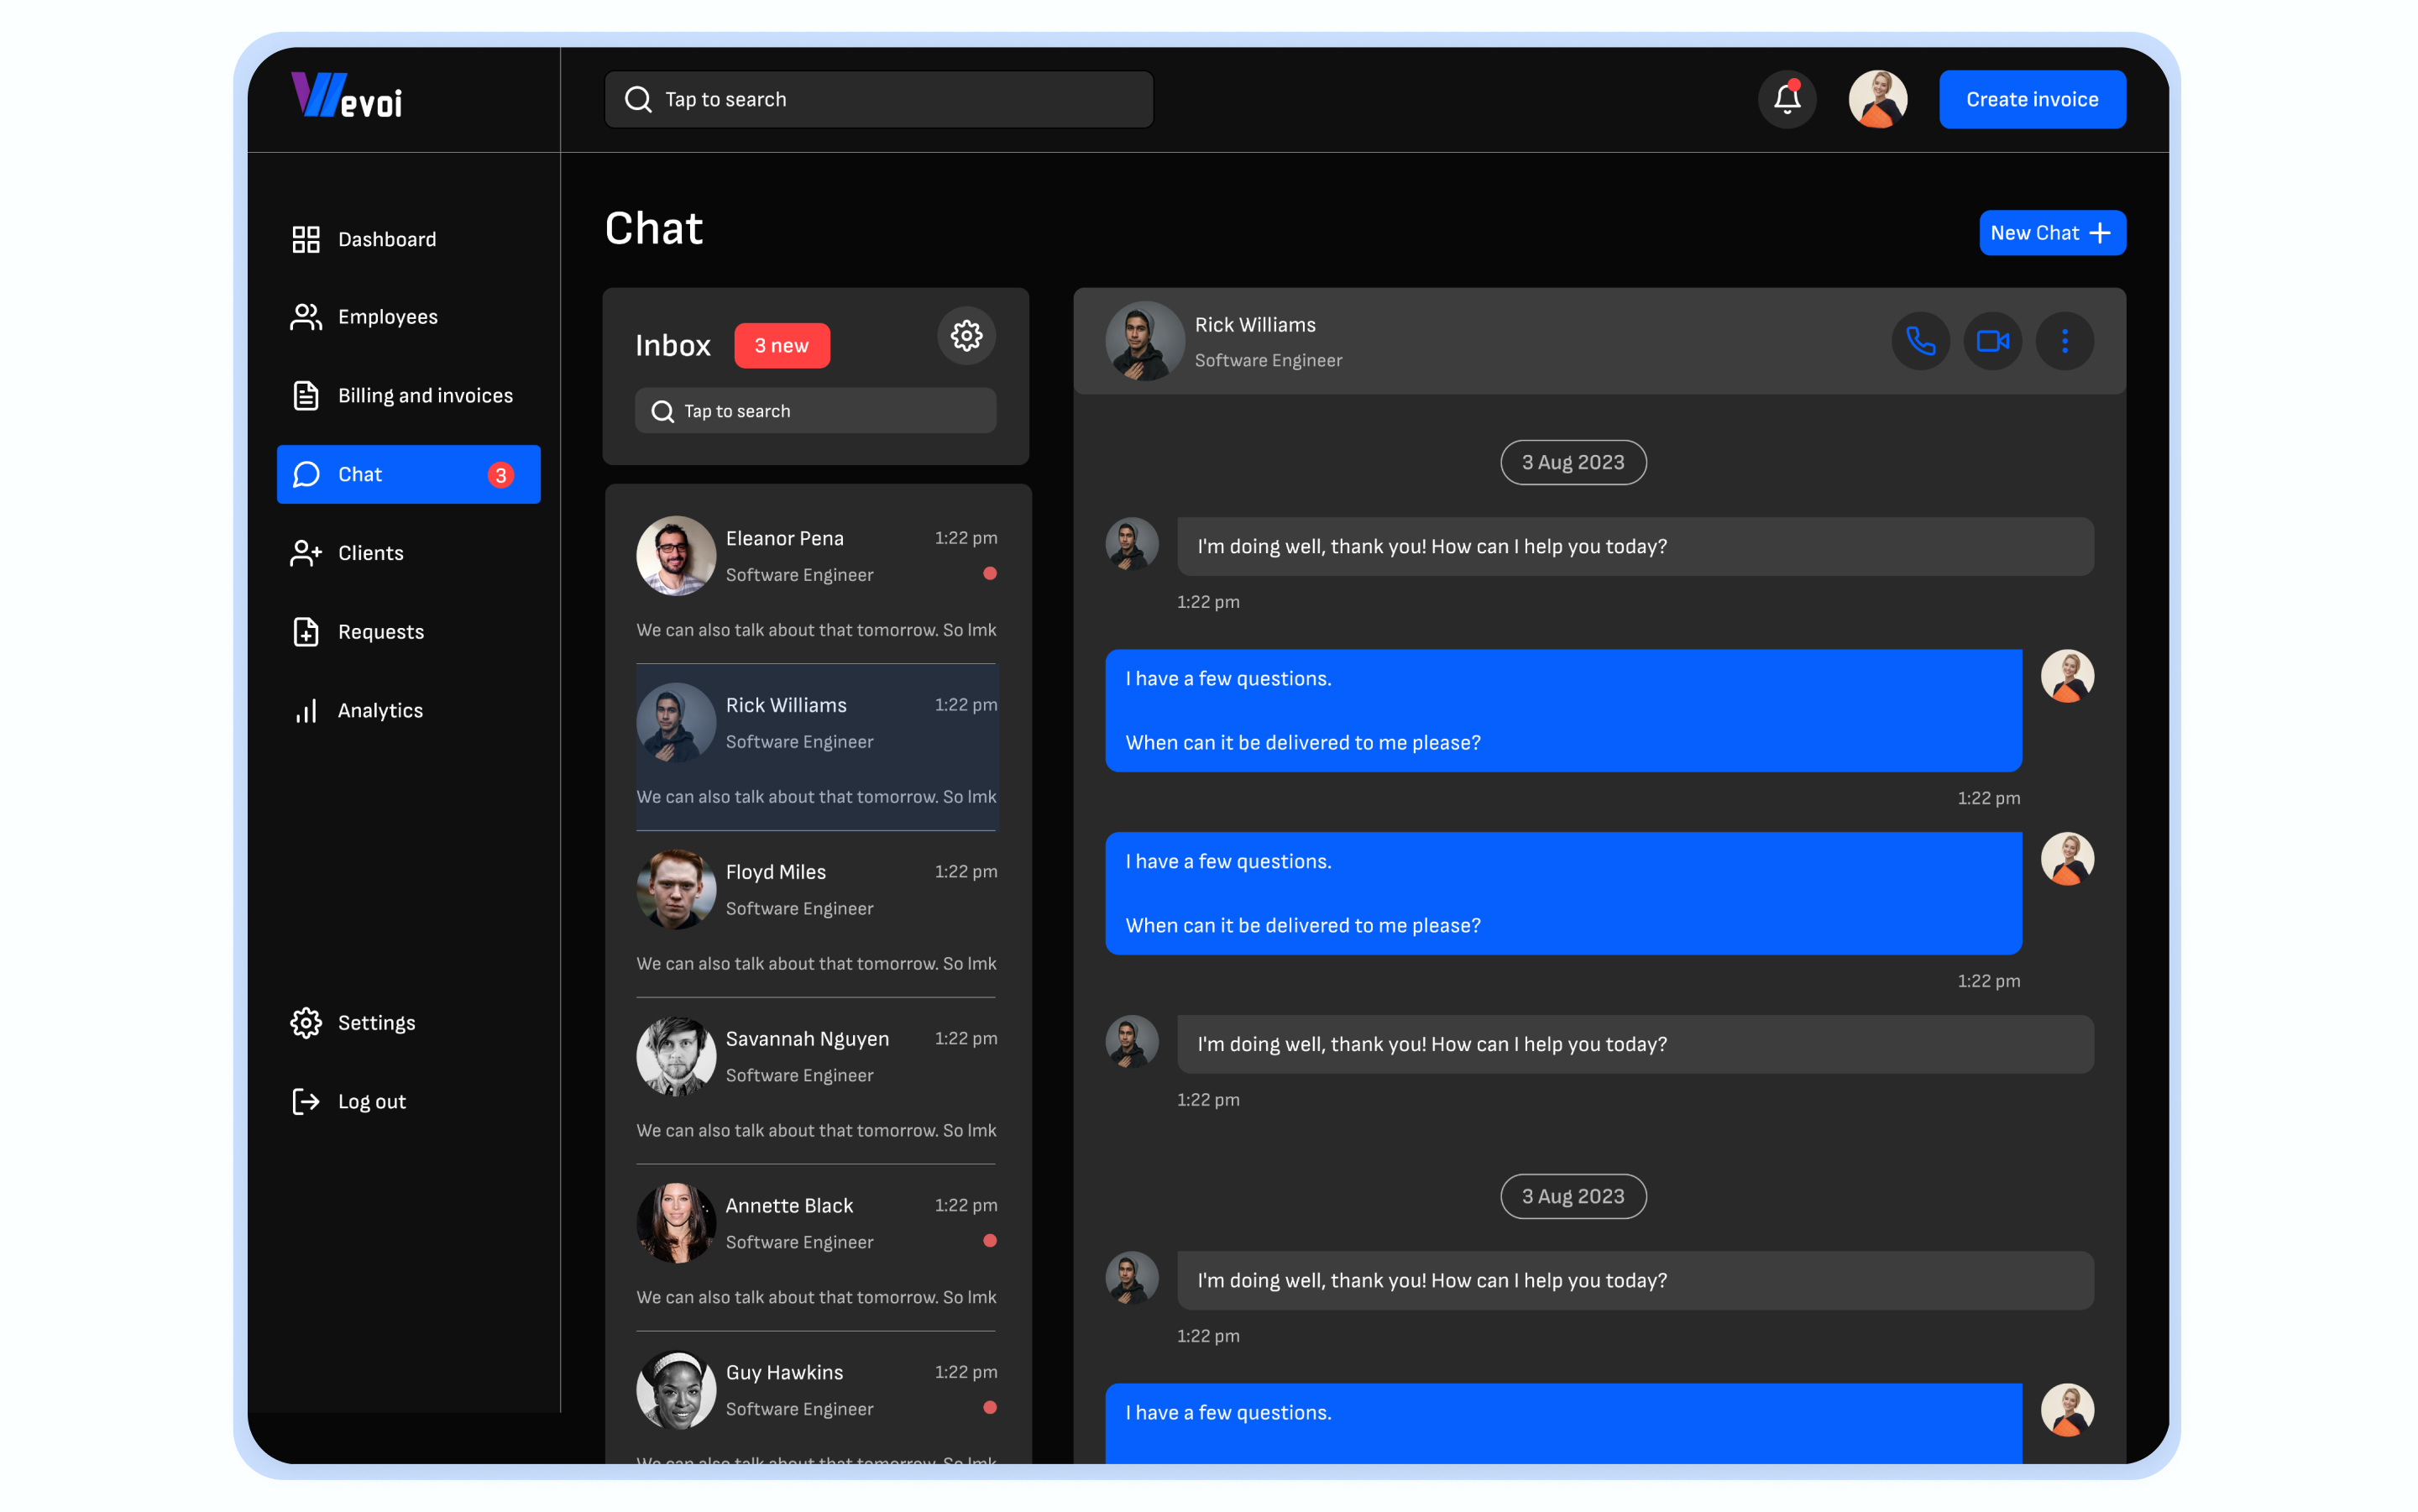The height and width of the screenshot is (1512, 2418).
Task: Click the Billing document icon
Action: 305,396
